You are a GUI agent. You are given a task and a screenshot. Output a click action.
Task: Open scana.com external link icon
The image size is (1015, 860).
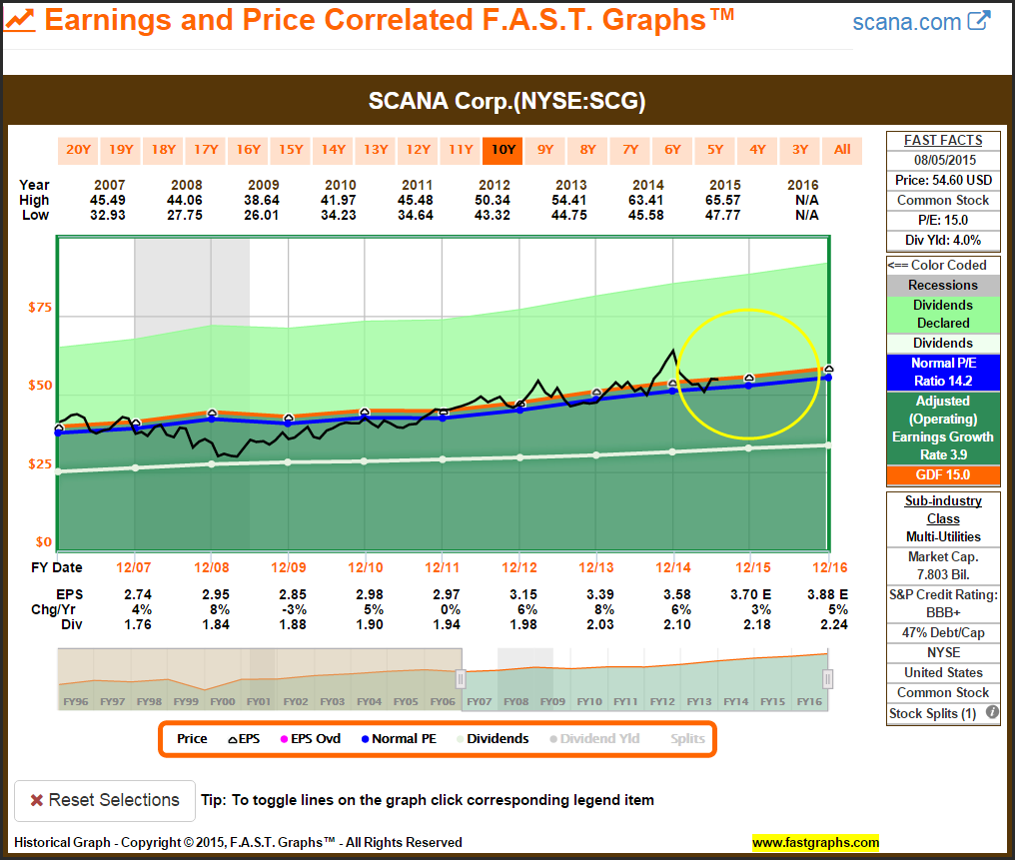pos(980,20)
